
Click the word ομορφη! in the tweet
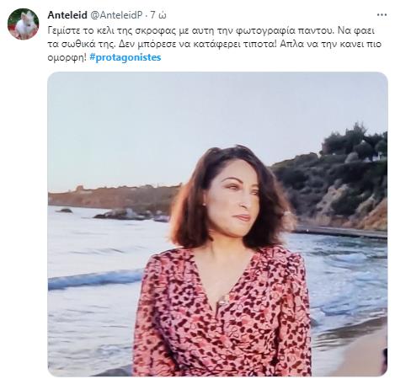click(67, 58)
